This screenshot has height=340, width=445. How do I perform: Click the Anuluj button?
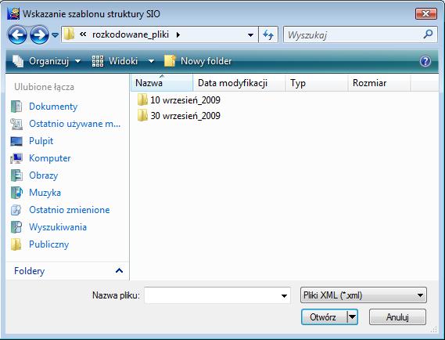pyautogui.click(x=397, y=317)
